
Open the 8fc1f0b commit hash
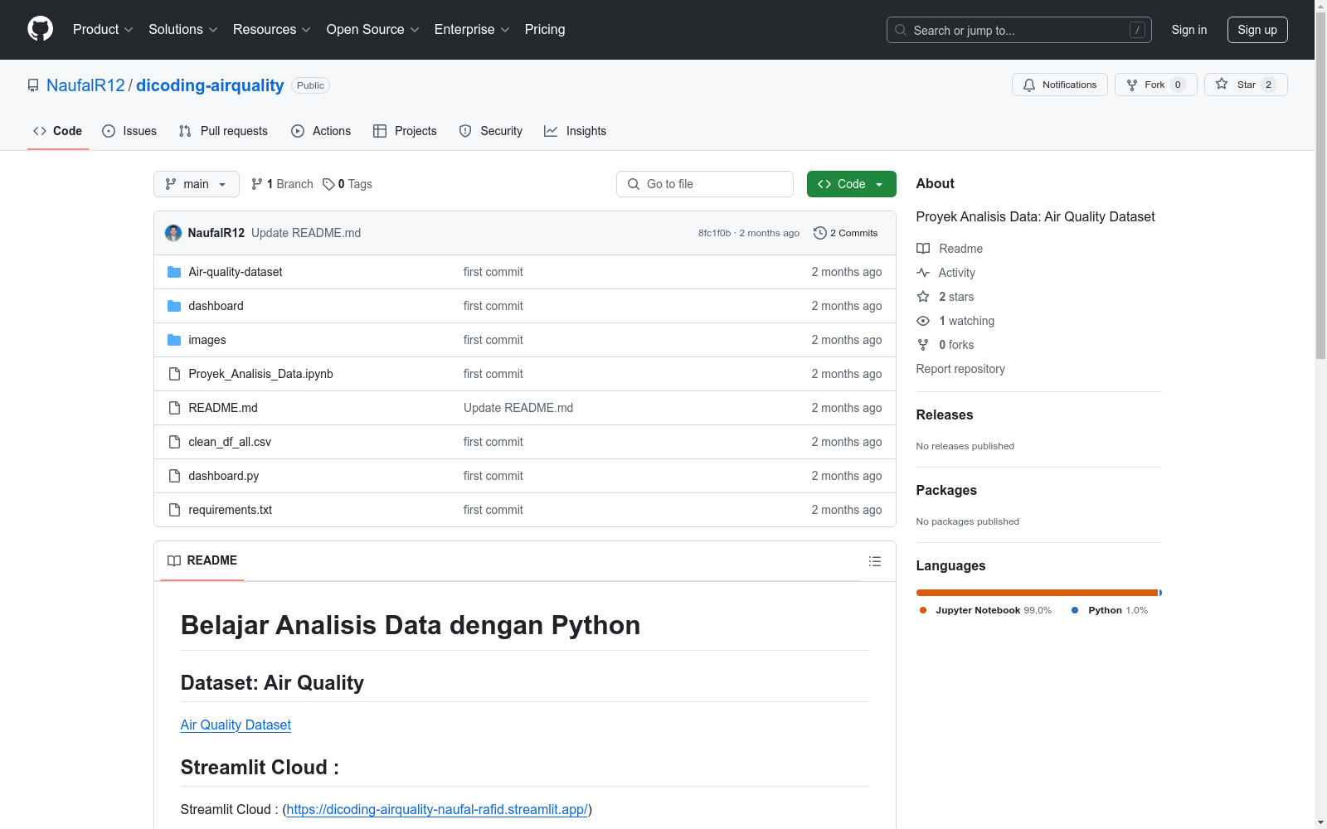(x=714, y=233)
